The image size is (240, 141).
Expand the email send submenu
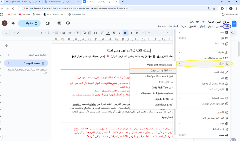coord(204,58)
